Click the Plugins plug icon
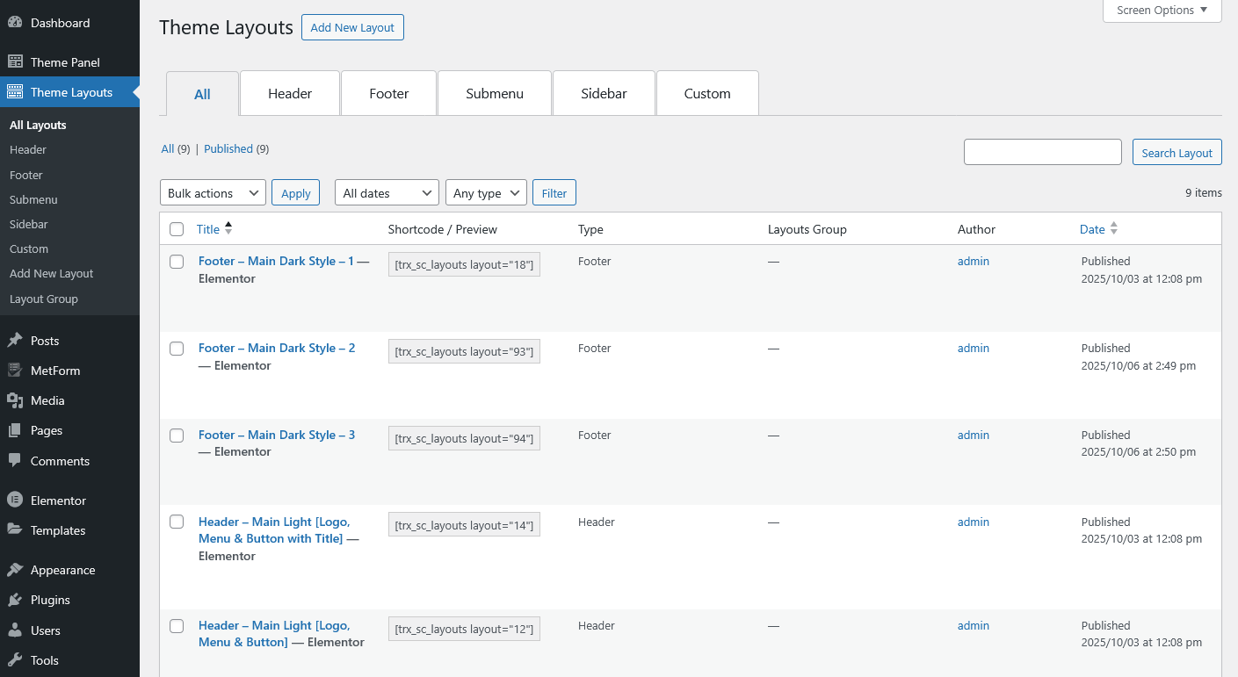 pos(15,600)
